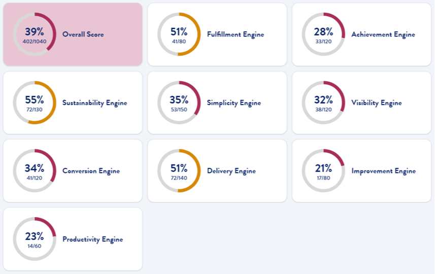Click the Visibility Engine 32% donut
This screenshot has width=435, height=274.
tap(323, 102)
